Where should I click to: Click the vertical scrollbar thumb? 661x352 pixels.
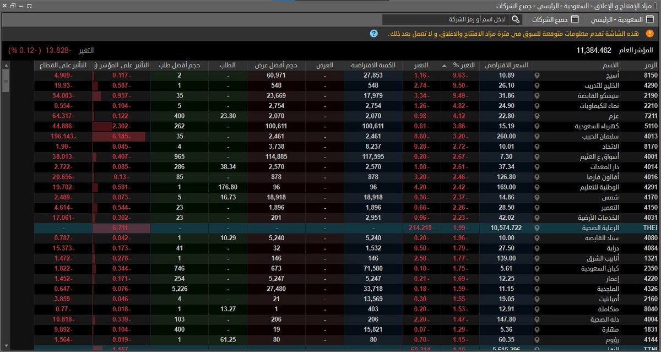click(x=5, y=82)
